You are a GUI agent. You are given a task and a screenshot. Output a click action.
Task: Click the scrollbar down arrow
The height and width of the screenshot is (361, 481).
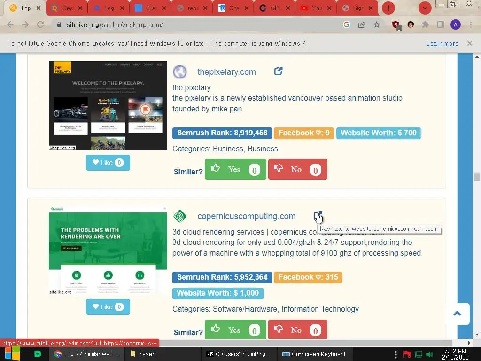pyautogui.click(x=477, y=335)
